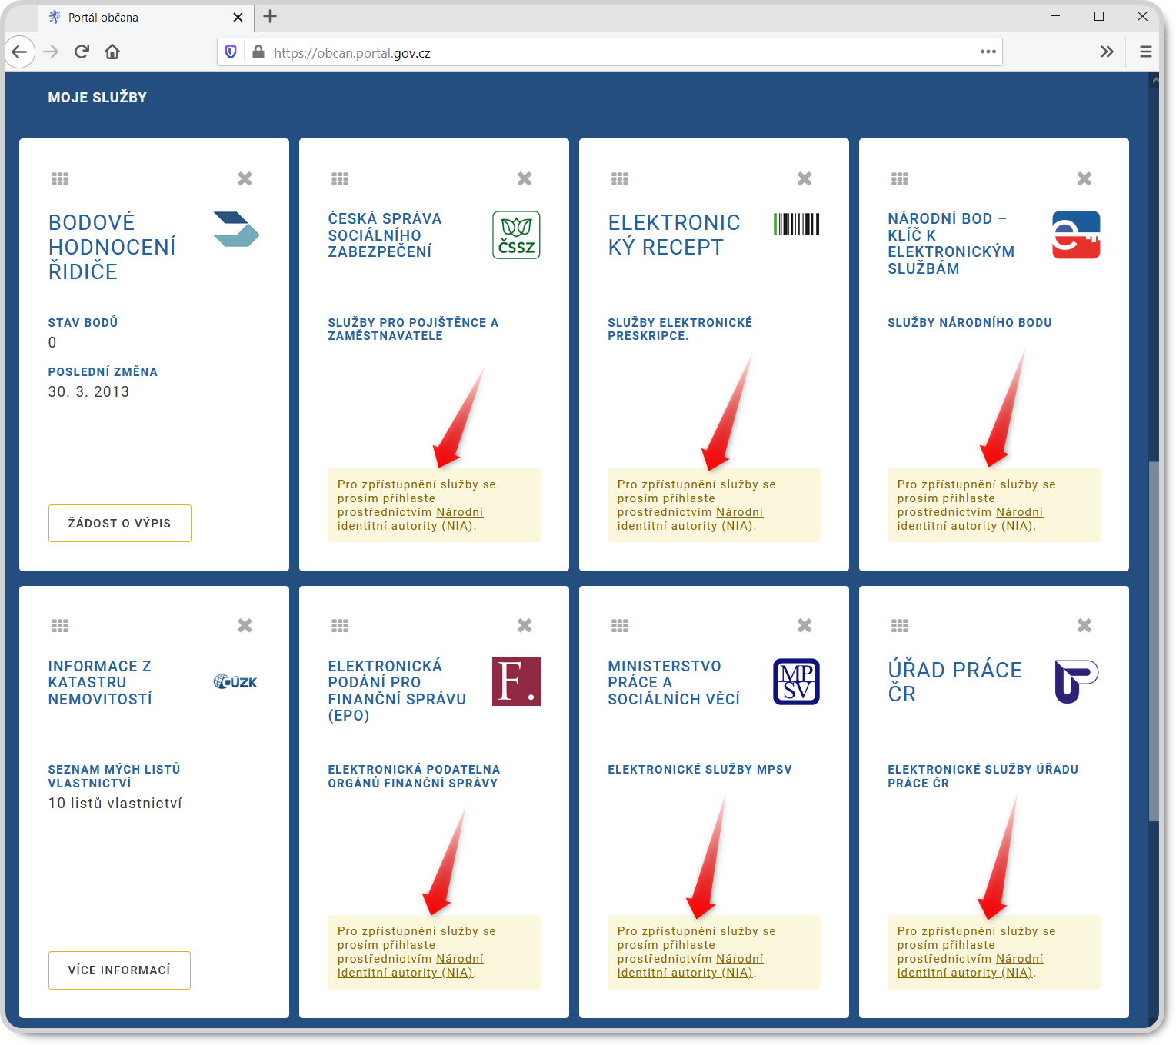Remove the Bodové hodnocení řidiče card

point(245,178)
